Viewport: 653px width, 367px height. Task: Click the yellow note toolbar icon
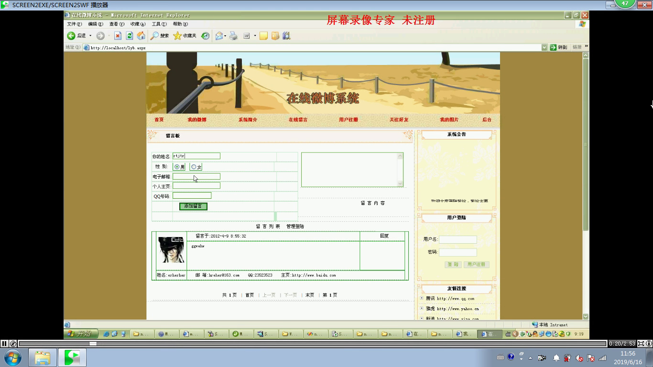(263, 36)
